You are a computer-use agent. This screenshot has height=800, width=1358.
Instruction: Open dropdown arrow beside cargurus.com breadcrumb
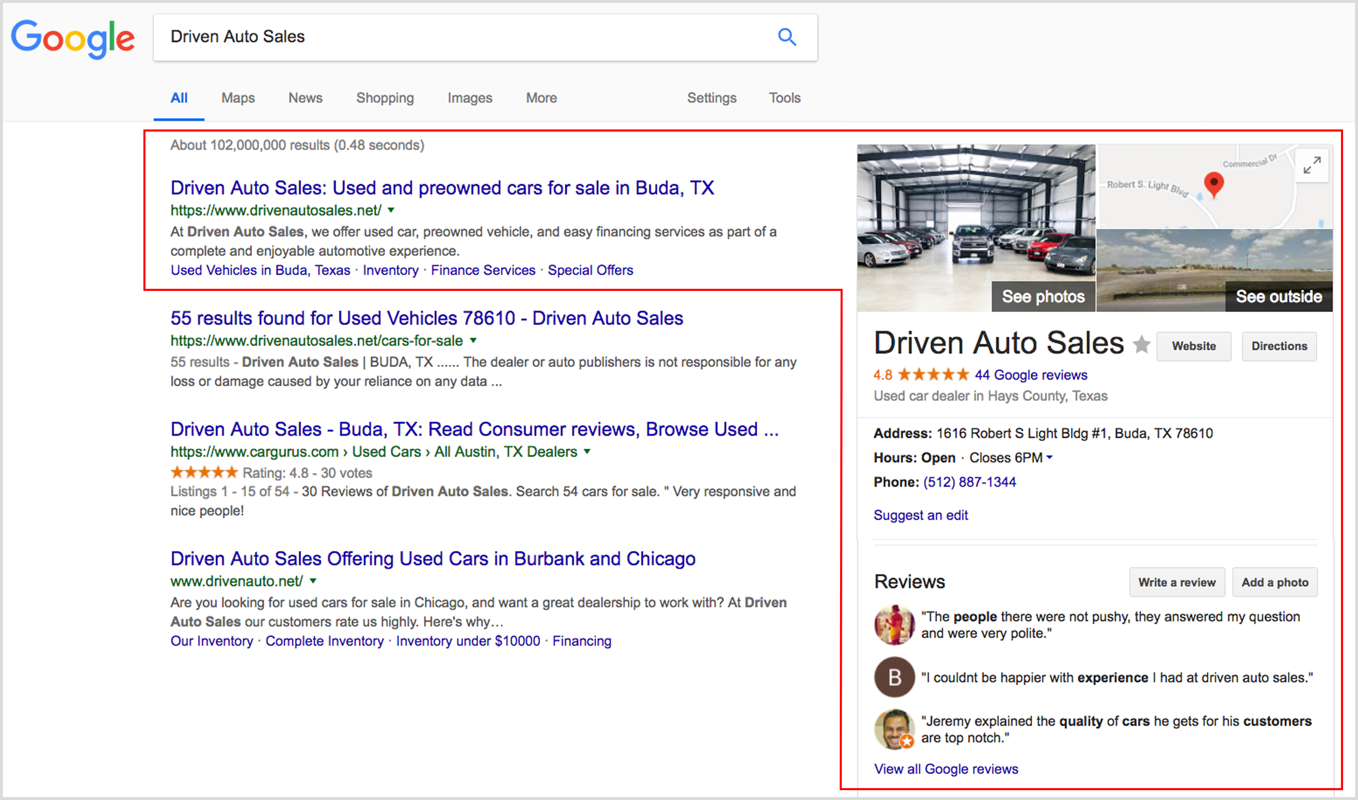pos(587,452)
